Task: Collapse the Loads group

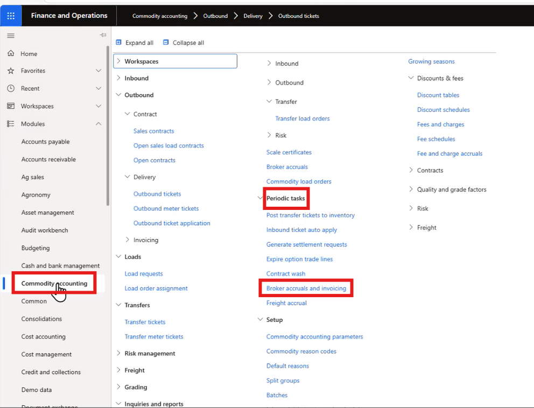Action: 118,256
